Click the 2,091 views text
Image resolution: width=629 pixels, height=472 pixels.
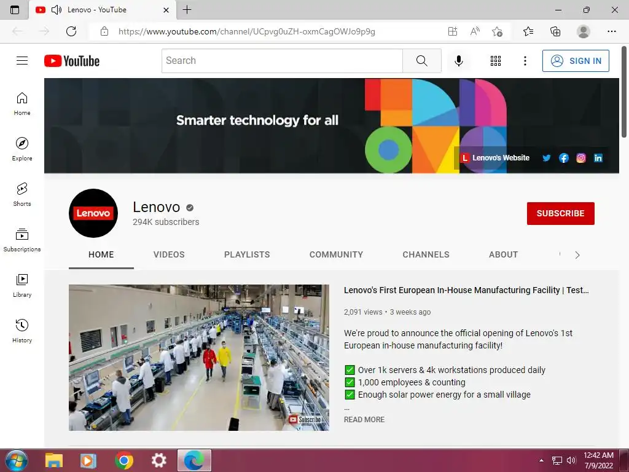point(363,312)
